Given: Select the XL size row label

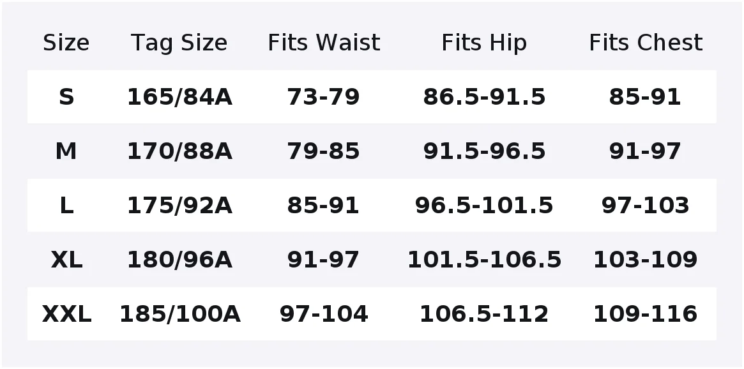Looking at the screenshot, I should (x=66, y=259).
